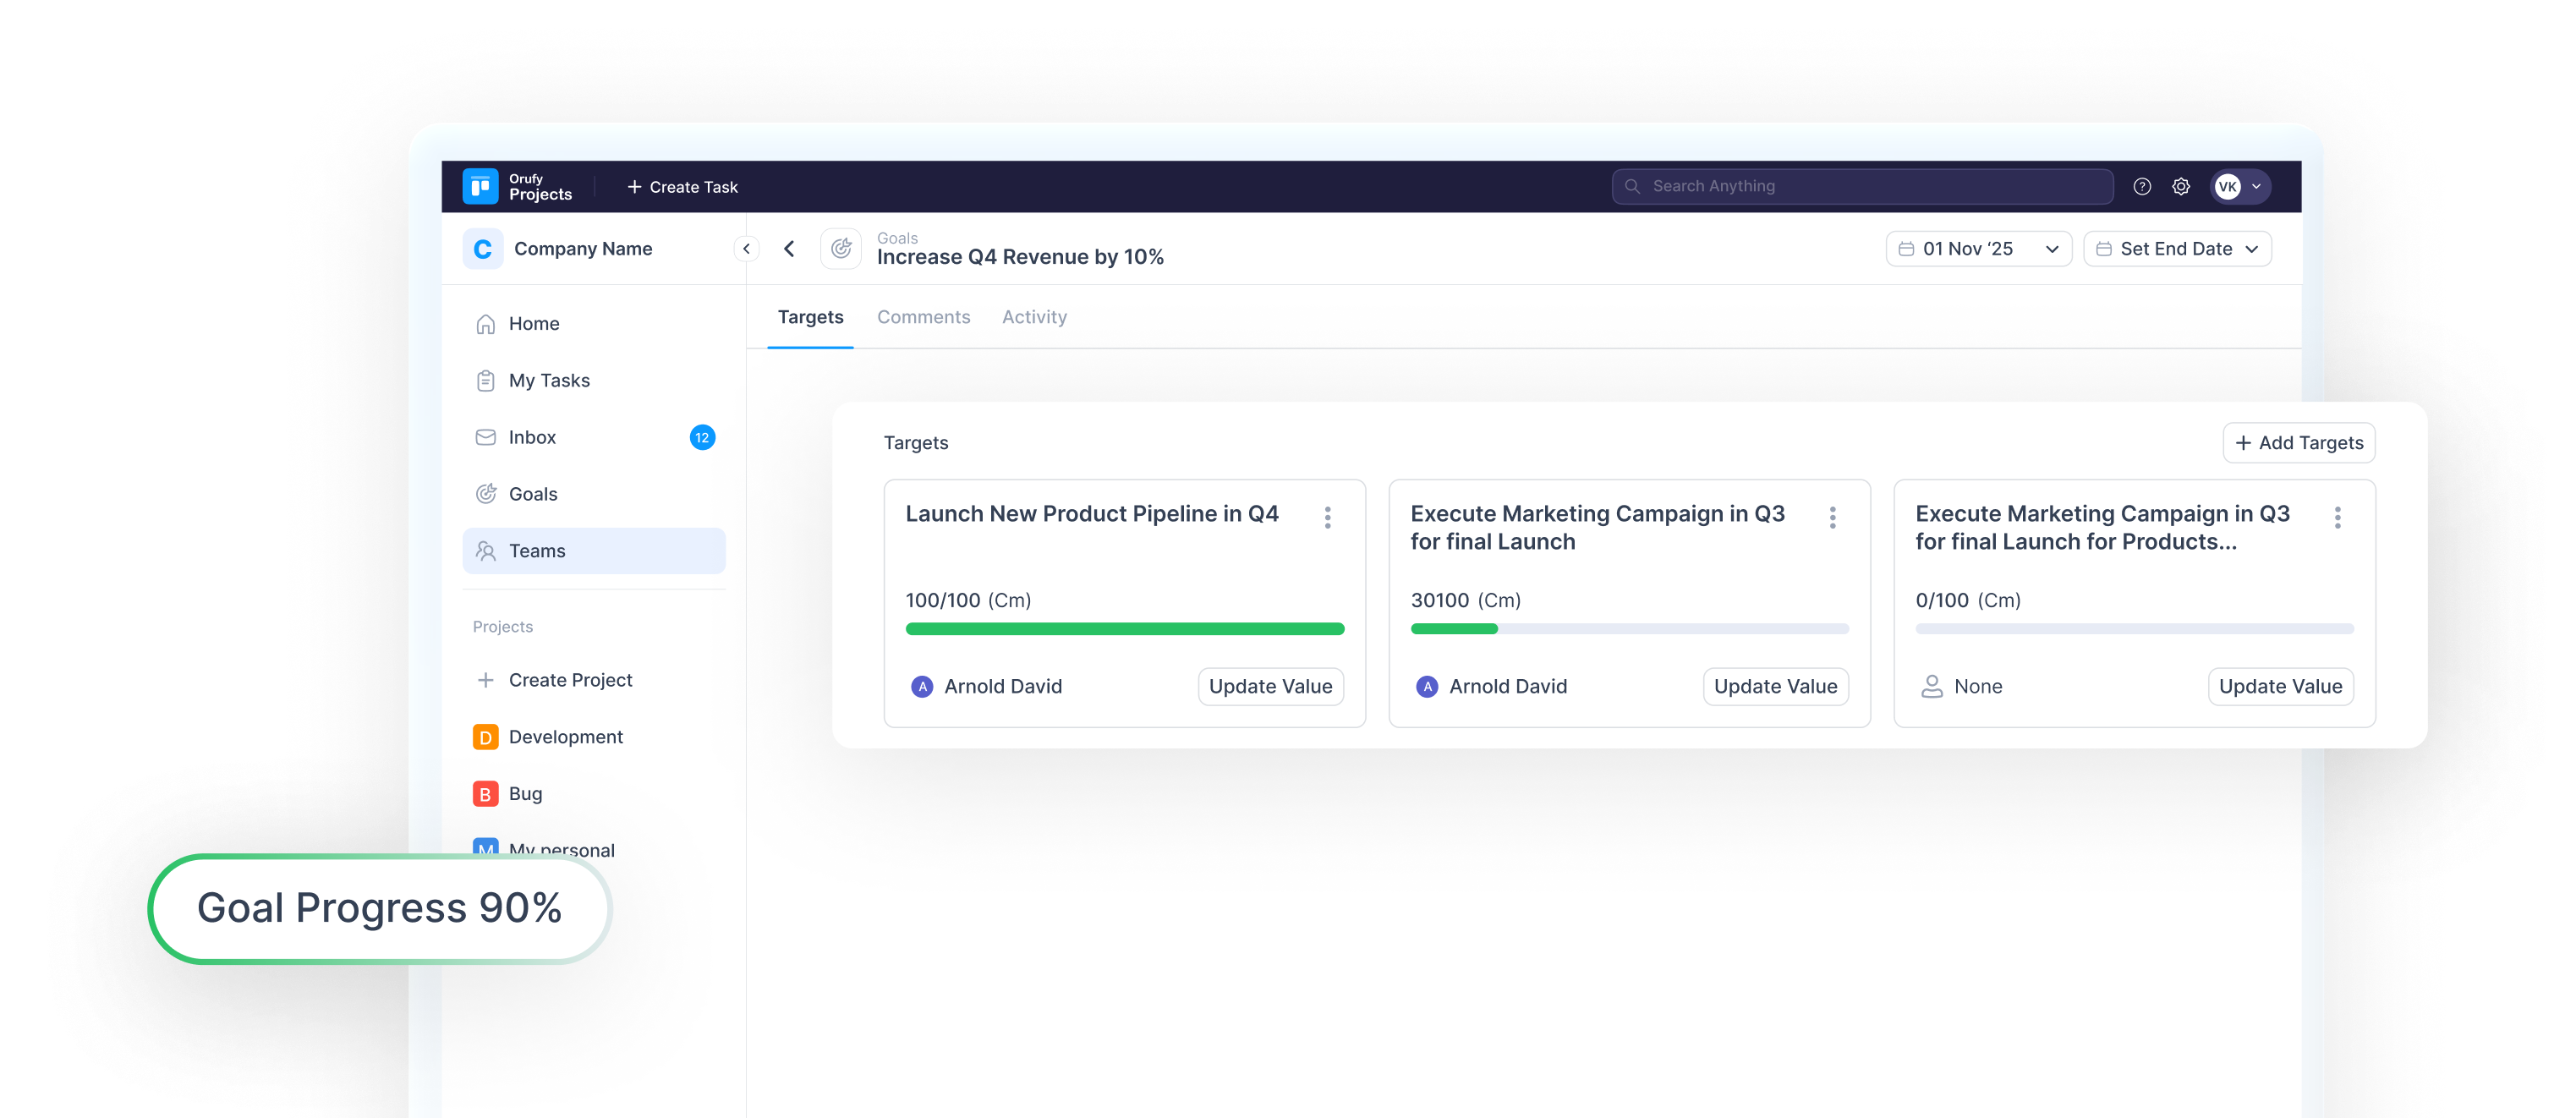Open the help question mark icon
The image size is (2576, 1118).
point(2141,186)
